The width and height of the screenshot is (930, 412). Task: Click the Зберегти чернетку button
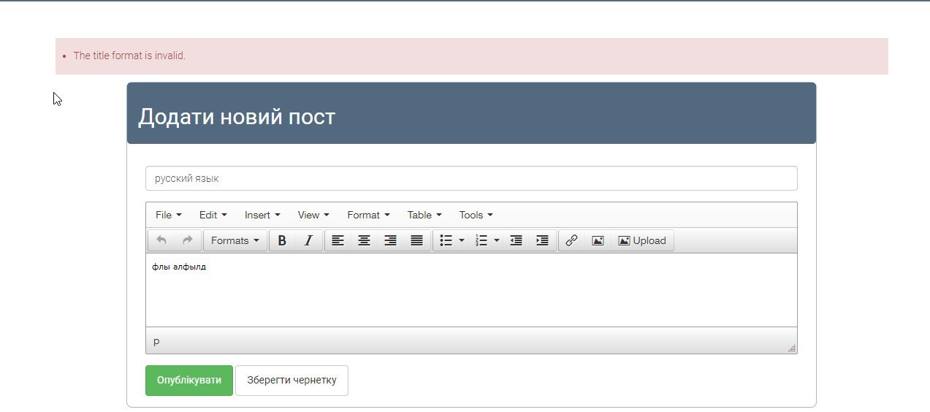(x=291, y=381)
